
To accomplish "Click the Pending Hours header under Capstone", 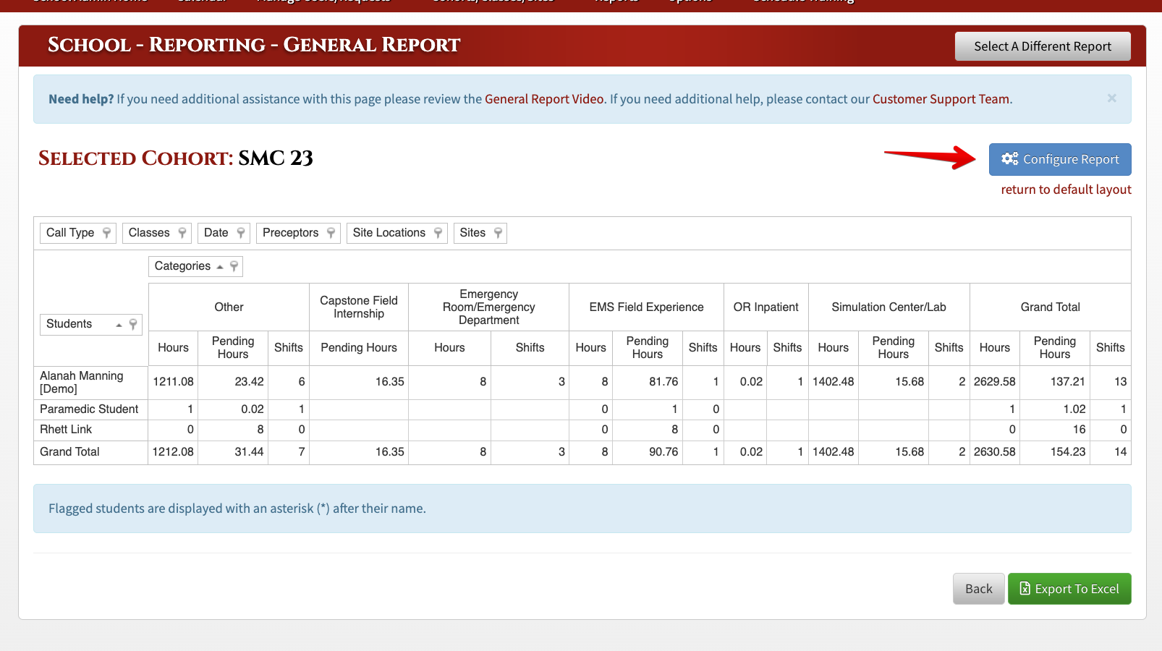I will [359, 348].
